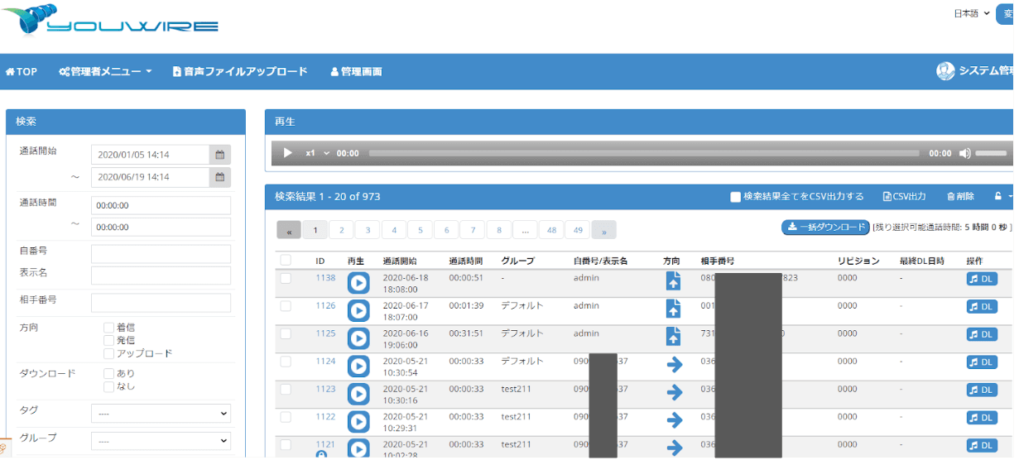Image resolution: width=1019 pixels, height=460 pixels.
Task: Click the 一括ダウンロード button
Action: tap(824, 228)
